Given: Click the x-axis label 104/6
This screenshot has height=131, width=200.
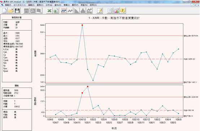Looking at the screenshot, I should [x=50, y=119].
